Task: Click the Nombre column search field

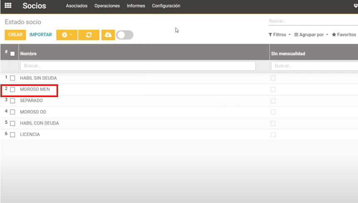Action: (x=137, y=66)
